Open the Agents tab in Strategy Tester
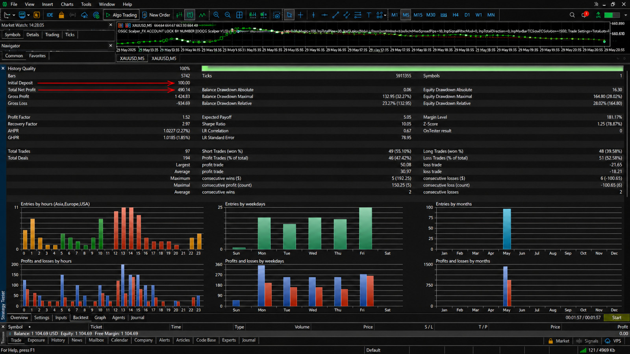 click(x=119, y=317)
